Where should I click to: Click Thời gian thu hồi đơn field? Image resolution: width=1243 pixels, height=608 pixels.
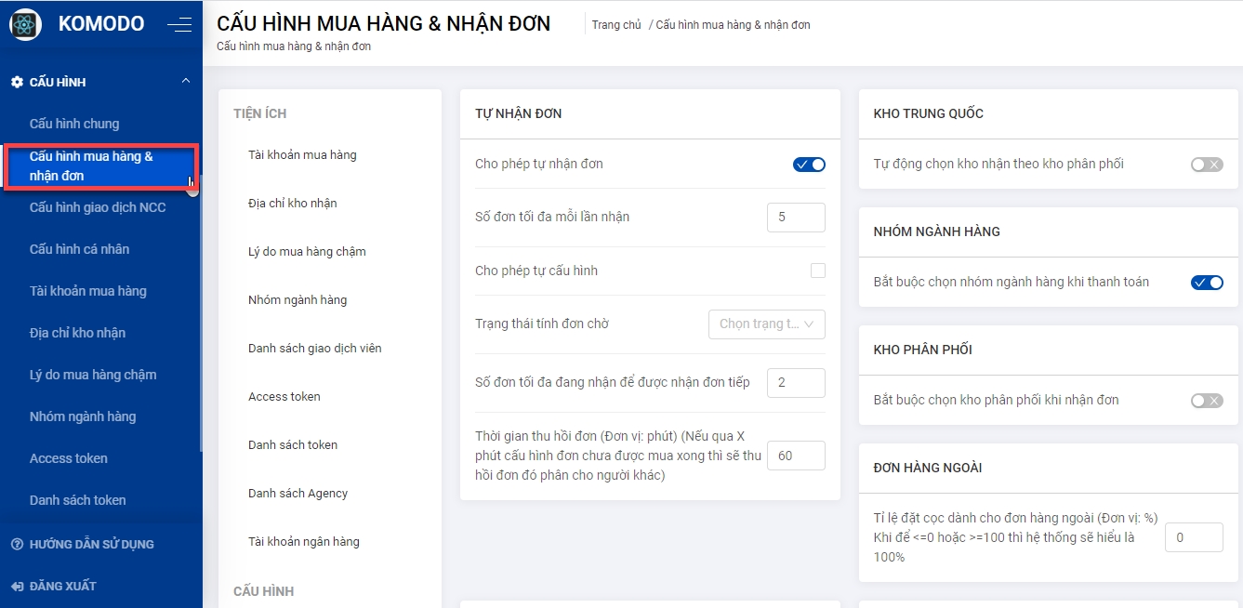[x=796, y=456]
